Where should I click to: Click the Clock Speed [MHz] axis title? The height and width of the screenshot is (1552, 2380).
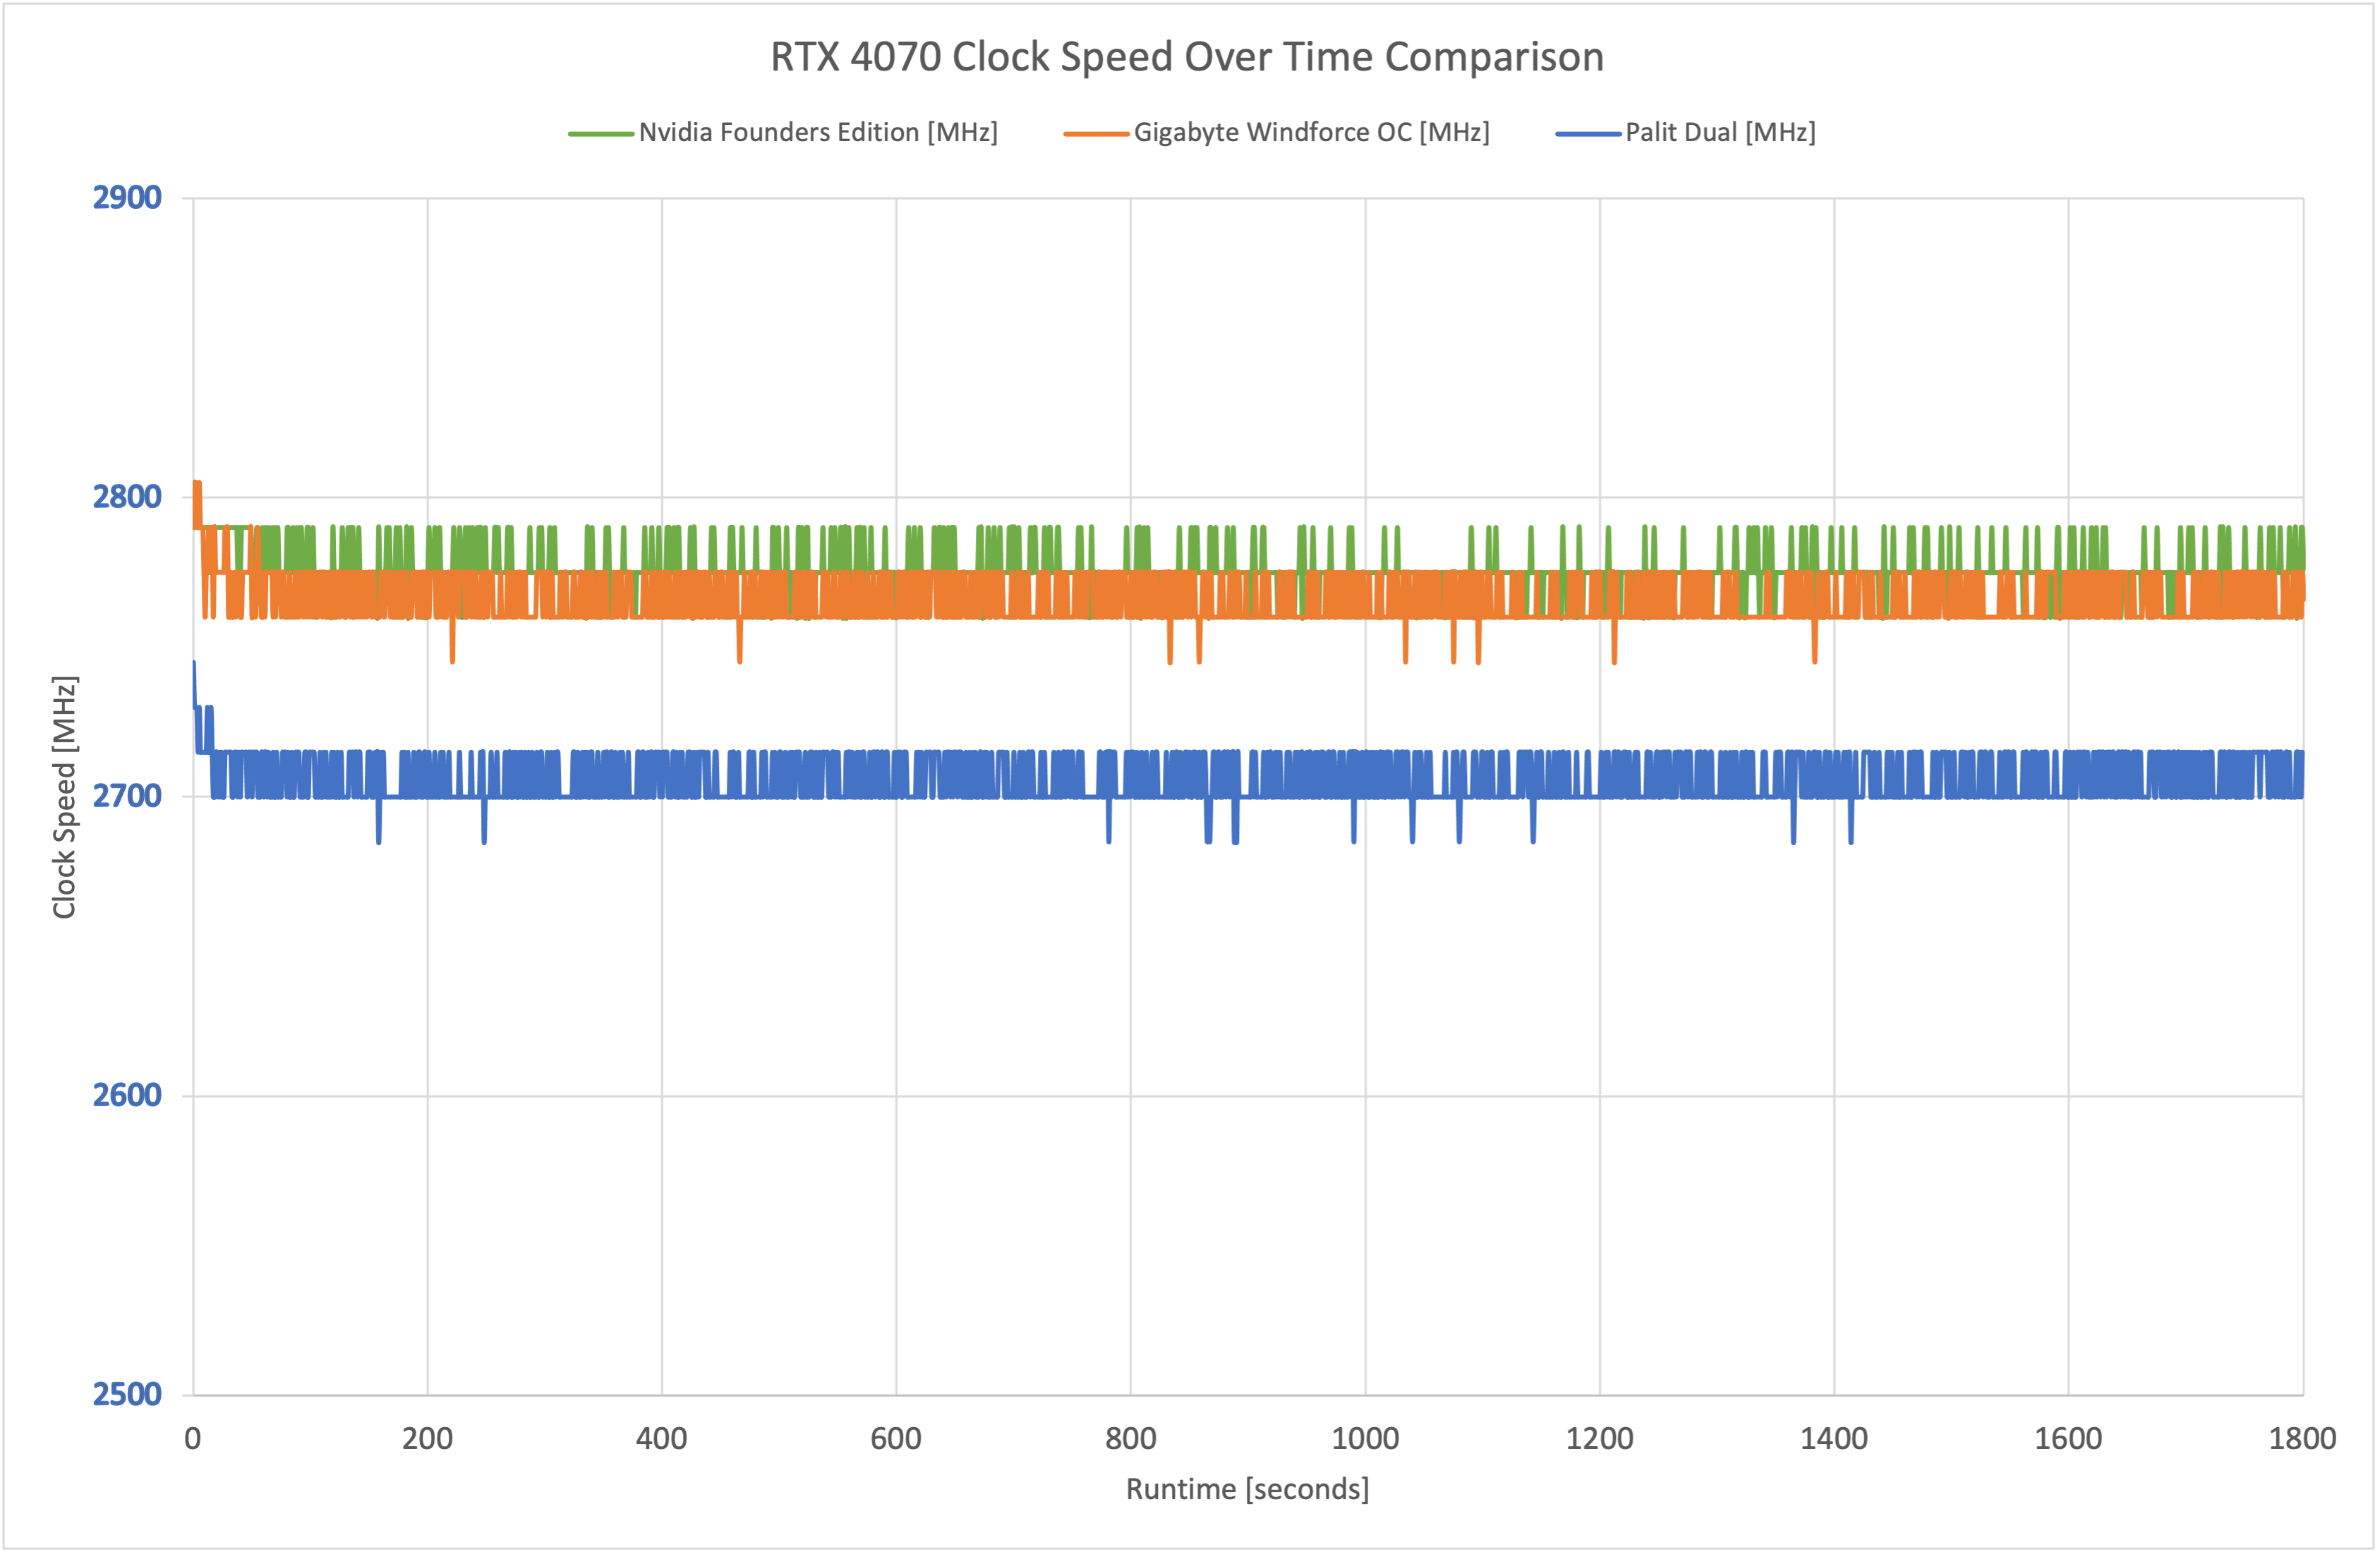tap(64, 797)
